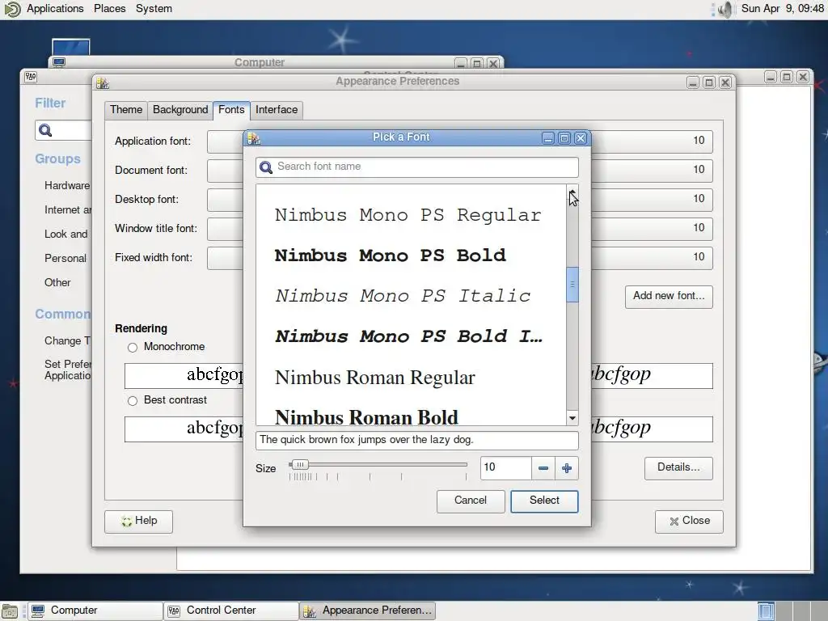This screenshot has height=621, width=828.
Task: Open the Places menu
Action: 110,8
